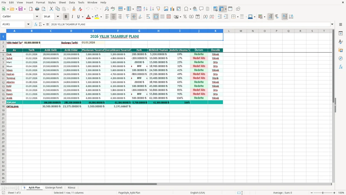Click Clone Formatting paintbrush icon
Viewport: 346px width, 195px height.
coord(74,9)
